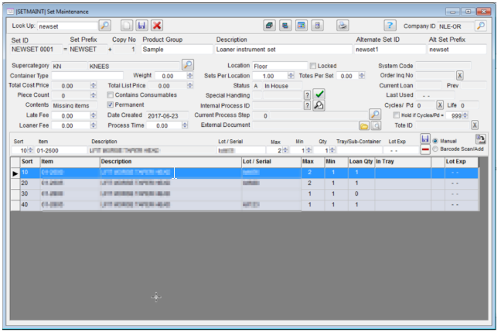
Task: Click the green checkmark beside Special Handling
Action: [319, 94]
